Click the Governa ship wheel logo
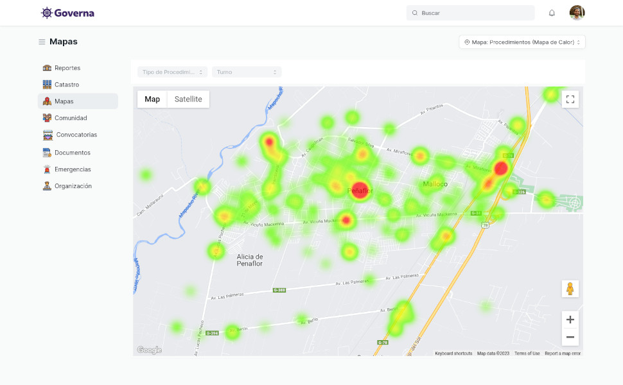Screen dimensions: 623x385 pyautogui.click(x=47, y=13)
